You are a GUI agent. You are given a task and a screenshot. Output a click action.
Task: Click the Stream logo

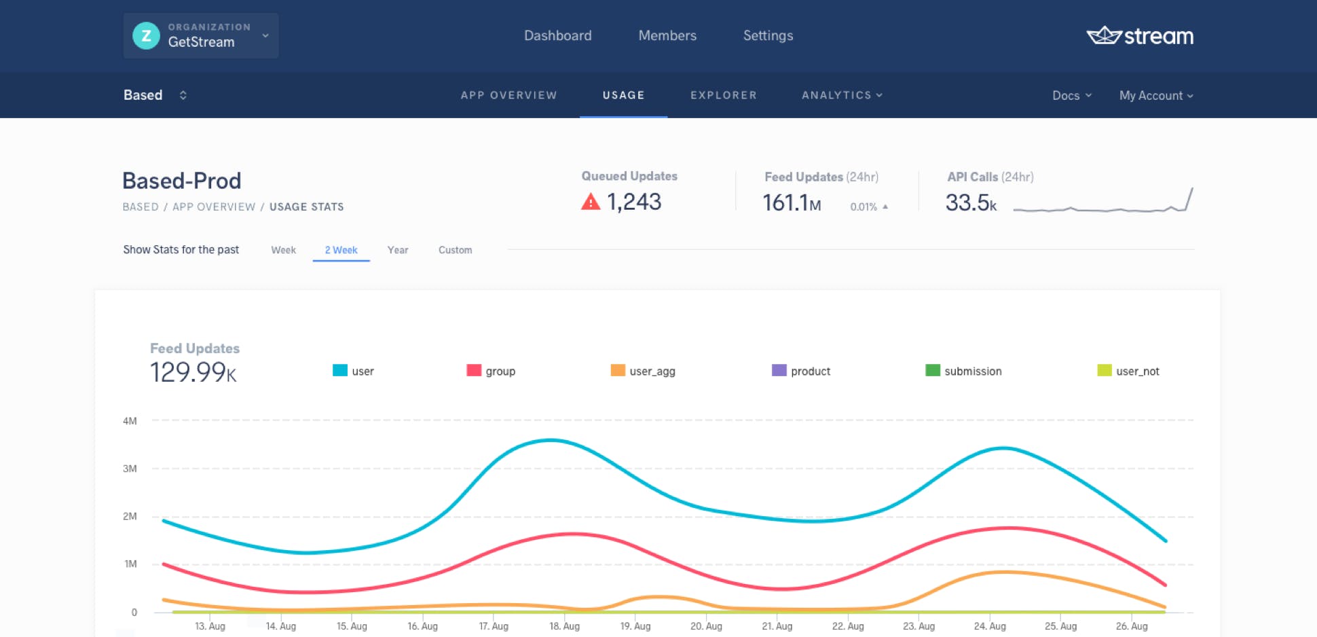point(1140,36)
